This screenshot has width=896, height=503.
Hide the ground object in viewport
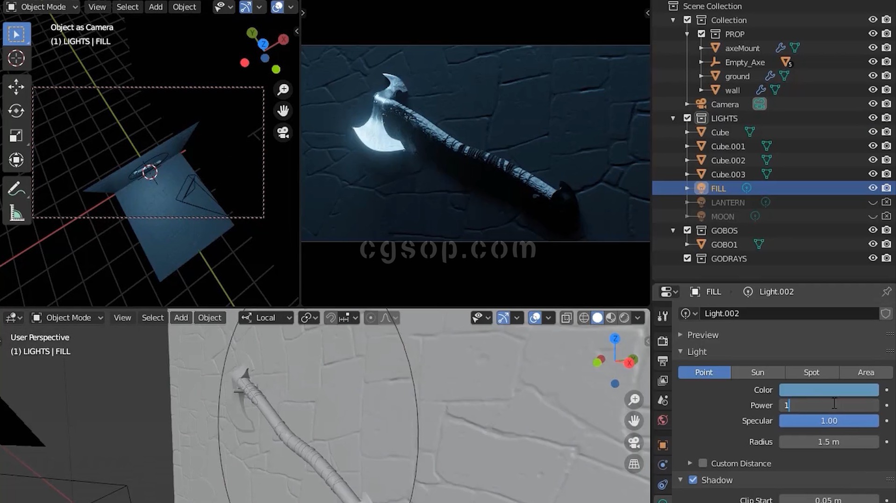[873, 76]
